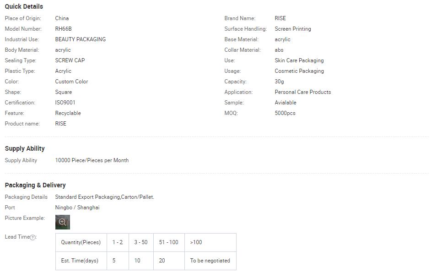Click the RH66B model number value
The image size is (431, 273).
pos(63,28)
